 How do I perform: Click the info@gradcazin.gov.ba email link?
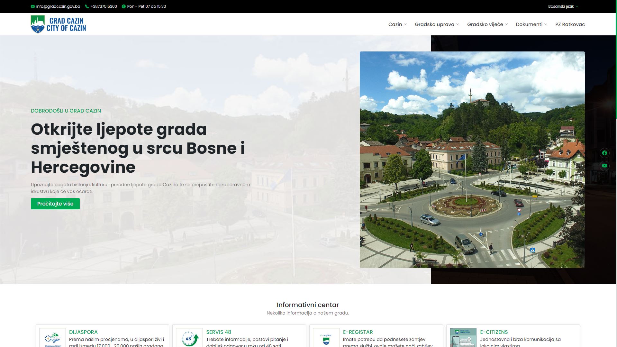(58, 6)
